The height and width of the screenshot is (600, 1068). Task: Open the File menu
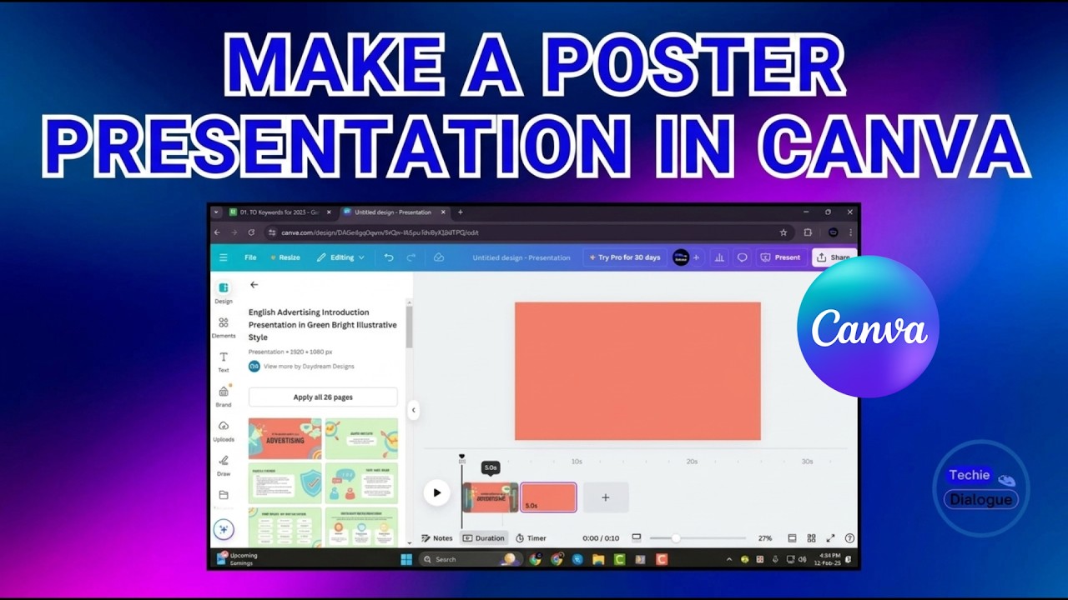(x=250, y=257)
